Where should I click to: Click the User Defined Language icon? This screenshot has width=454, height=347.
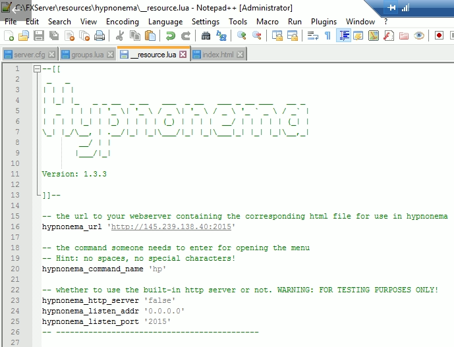tap(358, 36)
